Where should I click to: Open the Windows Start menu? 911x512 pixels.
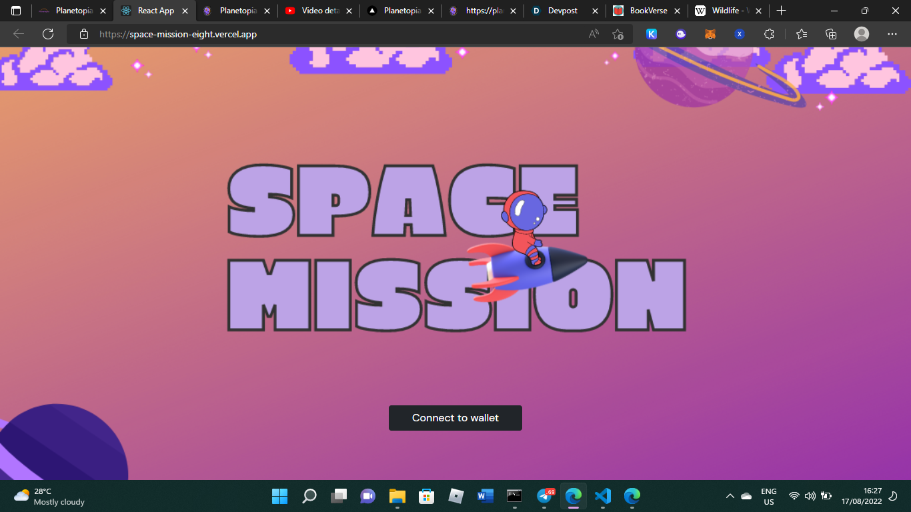click(x=279, y=496)
